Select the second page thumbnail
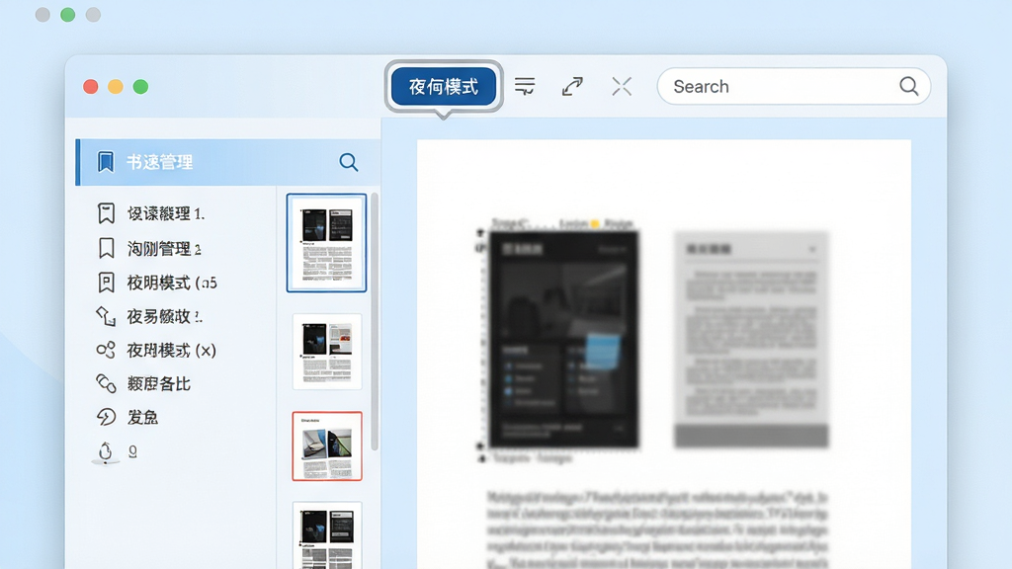 (x=327, y=352)
